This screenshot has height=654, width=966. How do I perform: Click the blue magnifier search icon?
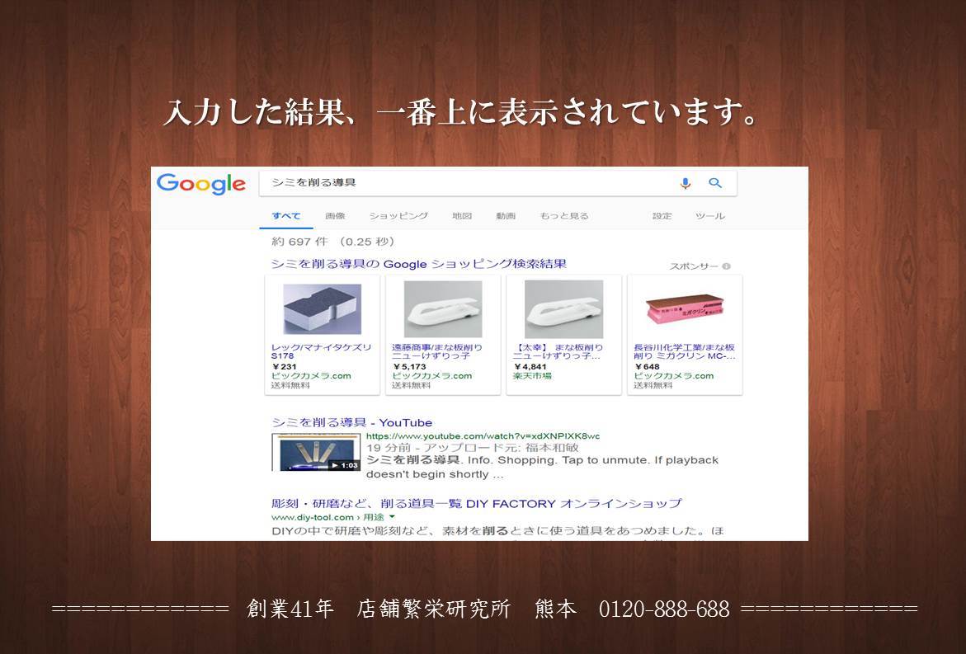point(714,183)
